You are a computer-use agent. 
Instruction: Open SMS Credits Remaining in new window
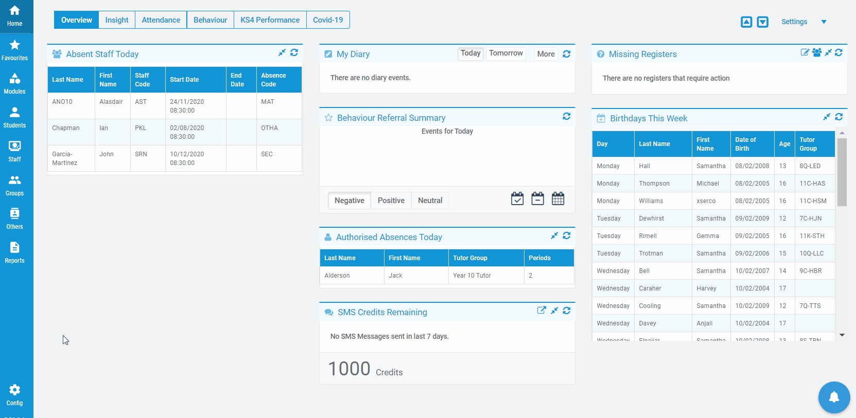[541, 310]
